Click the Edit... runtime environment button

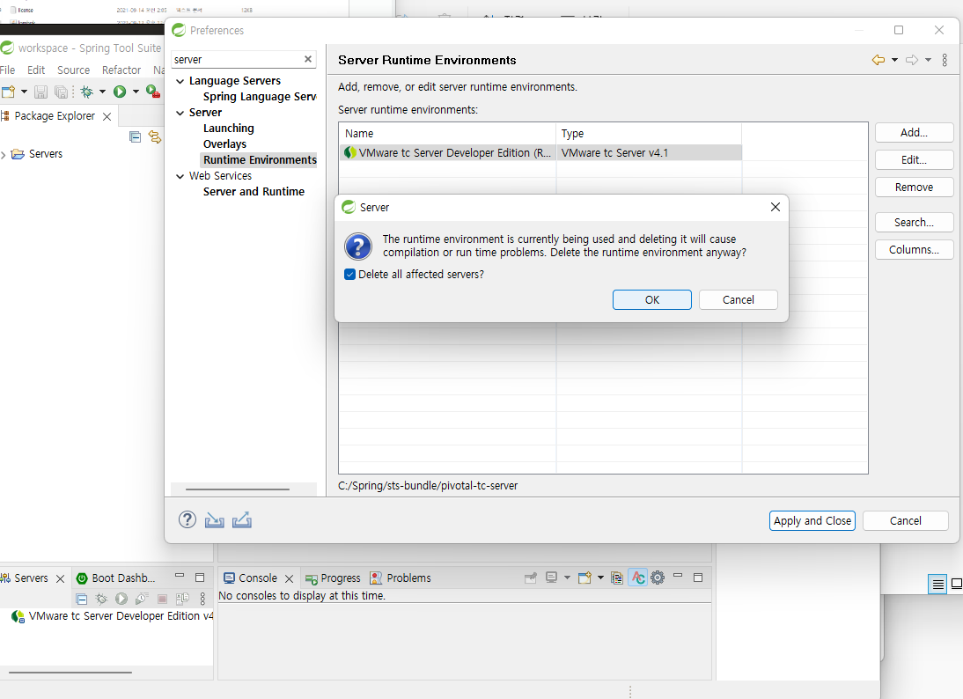(x=914, y=159)
